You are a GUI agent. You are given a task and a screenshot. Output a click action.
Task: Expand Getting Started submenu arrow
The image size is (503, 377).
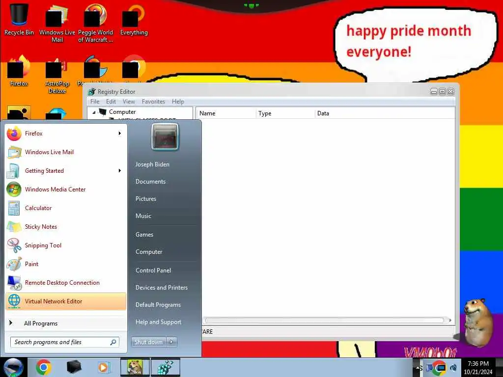(x=120, y=170)
